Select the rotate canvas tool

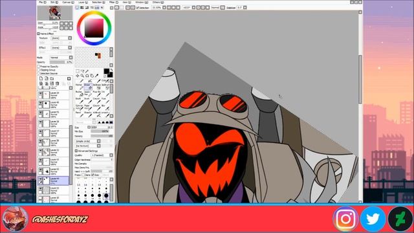(87, 76)
